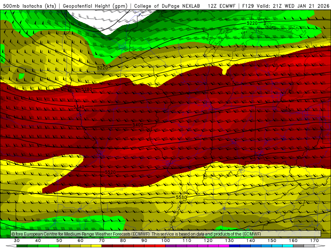Click "Valid: 21Z WED JAN 21 2026" text
The width and height of the screenshot is (331, 248).
click(x=293, y=6)
